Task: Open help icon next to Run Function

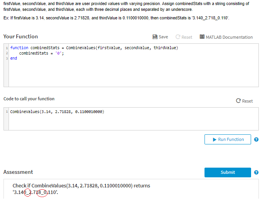Action: 256,140
